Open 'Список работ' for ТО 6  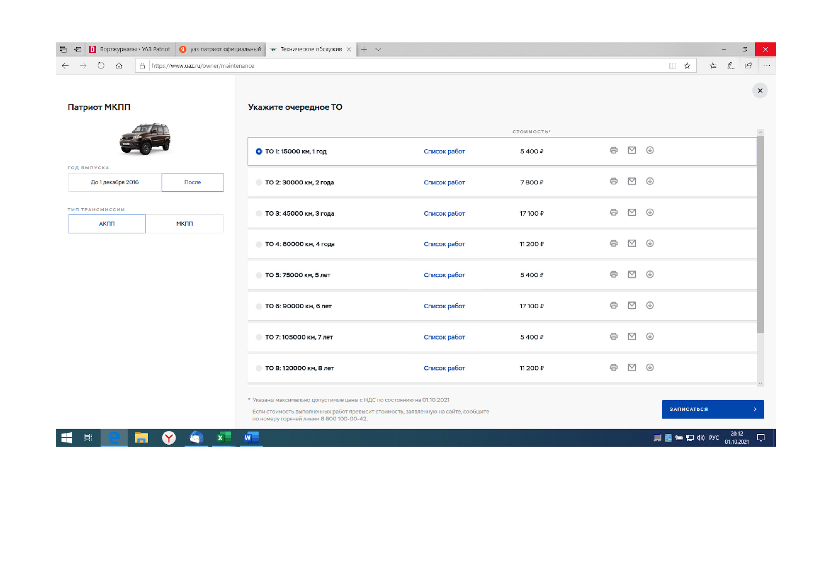click(x=444, y=306)
